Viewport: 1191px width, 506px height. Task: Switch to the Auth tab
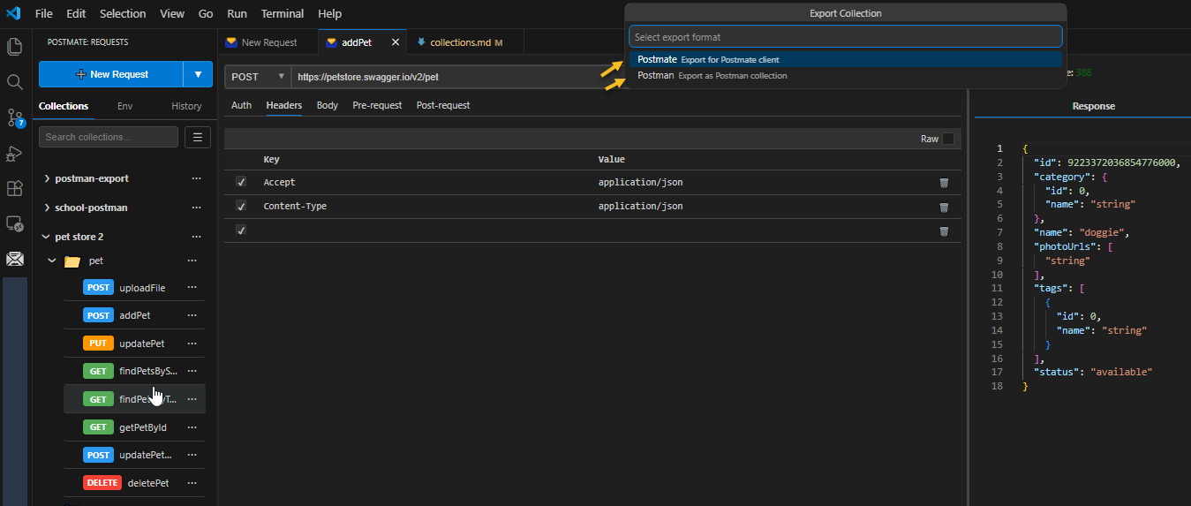click(x=241, y=105)
